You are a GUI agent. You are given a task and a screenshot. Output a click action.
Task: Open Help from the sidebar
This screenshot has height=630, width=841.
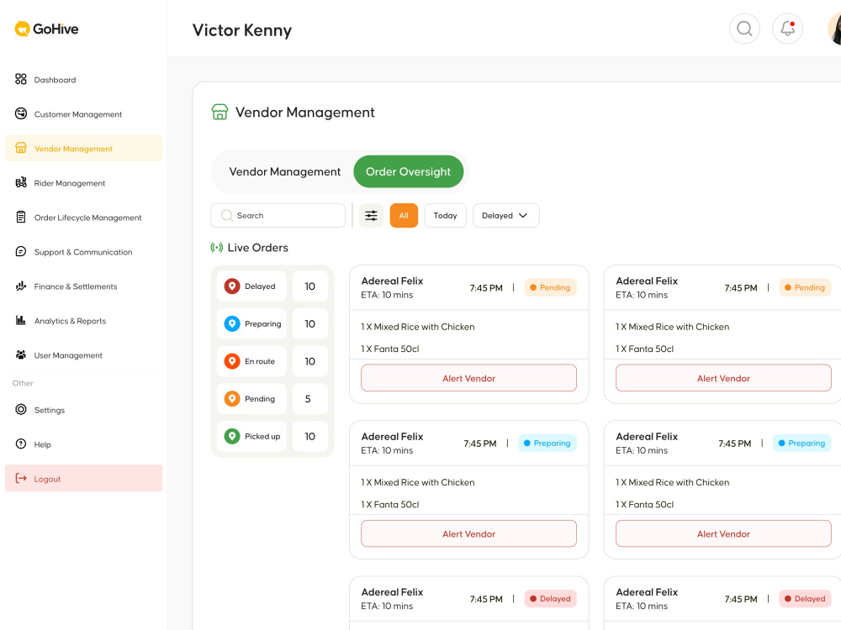coord(83,444)
